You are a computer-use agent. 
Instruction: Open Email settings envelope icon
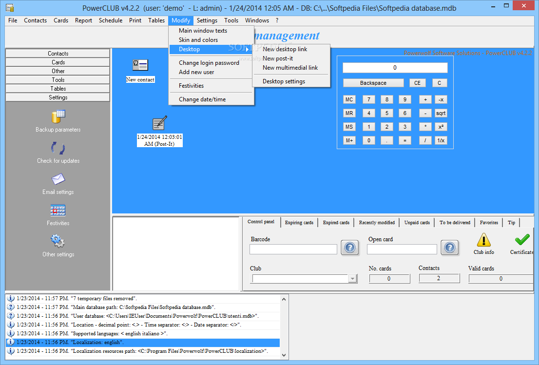[x=58, y=179]
